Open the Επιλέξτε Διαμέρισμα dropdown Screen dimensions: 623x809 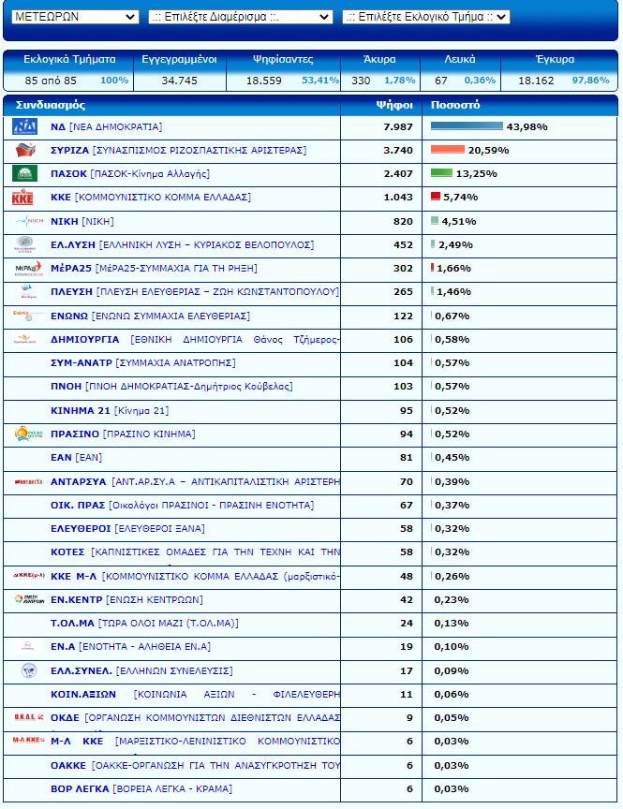coord(240,17)
